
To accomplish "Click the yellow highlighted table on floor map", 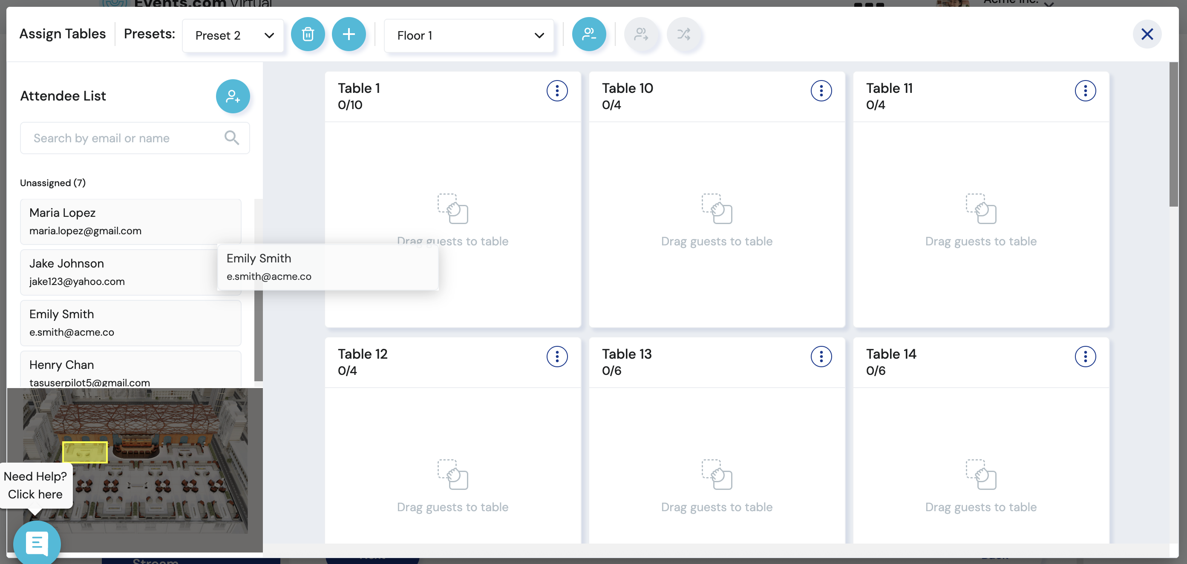I will (x=85, y=452).
